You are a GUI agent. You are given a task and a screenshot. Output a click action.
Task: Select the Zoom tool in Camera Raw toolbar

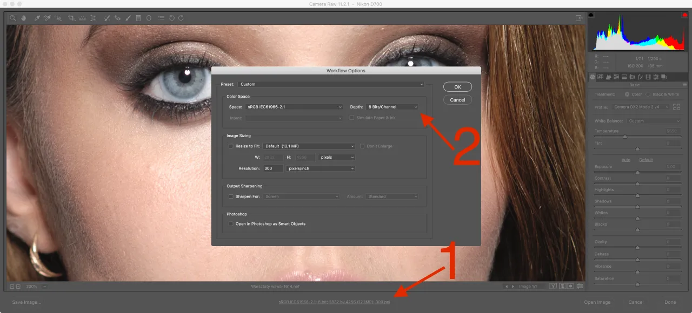pos(13,18)
